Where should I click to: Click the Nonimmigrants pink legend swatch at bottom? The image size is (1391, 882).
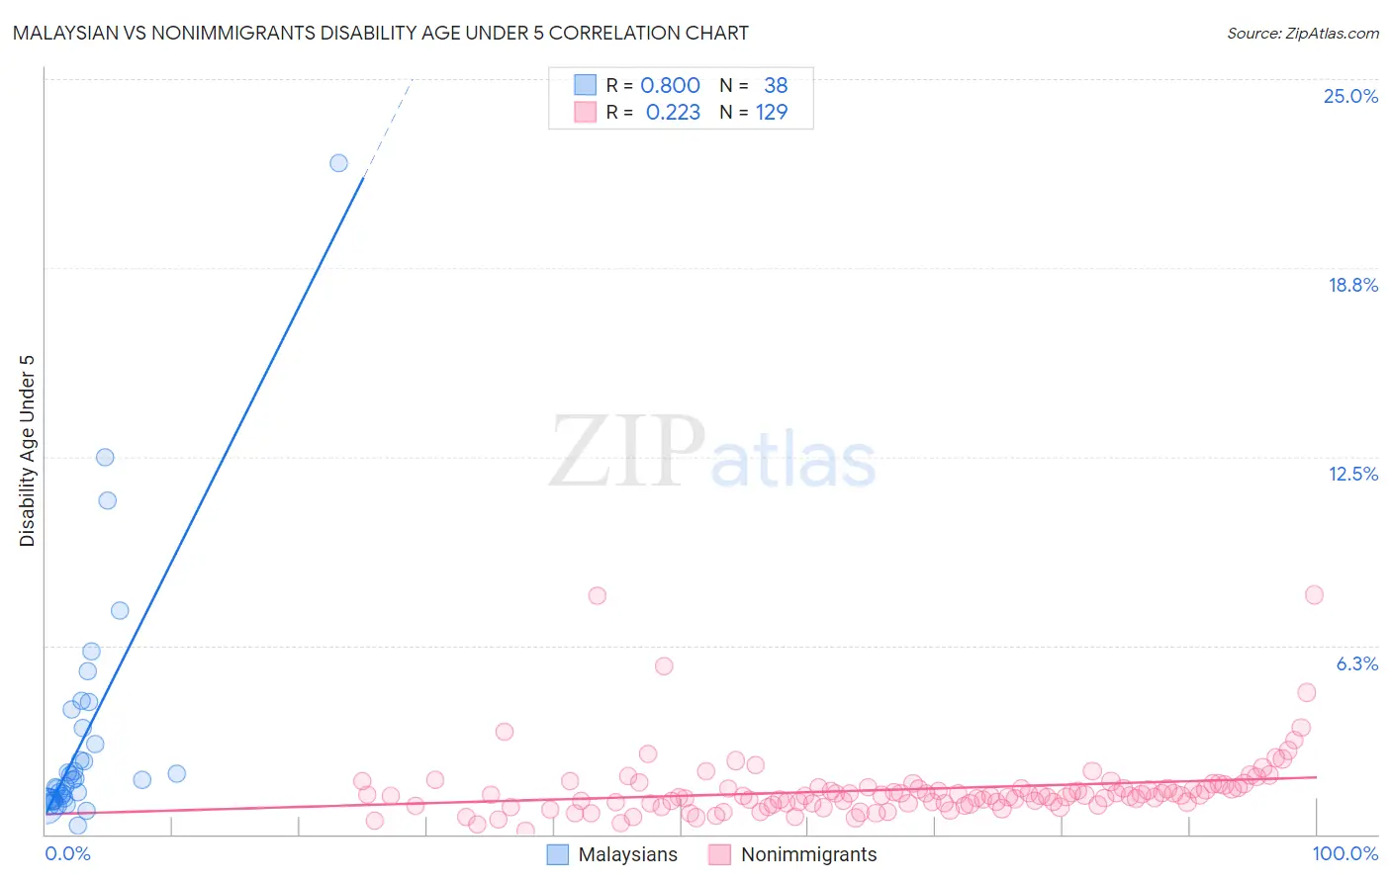click(720, 854)
